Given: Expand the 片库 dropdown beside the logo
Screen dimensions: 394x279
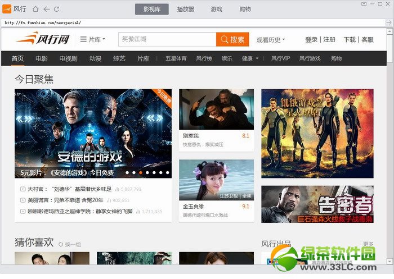Looking at the screenshot, I should point(93,39).
